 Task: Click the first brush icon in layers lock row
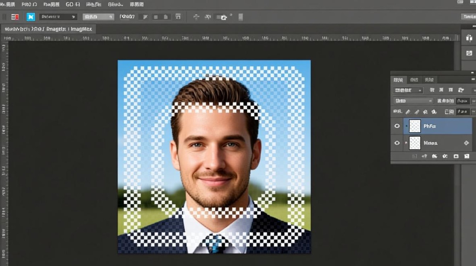click(x=408, y=112)
